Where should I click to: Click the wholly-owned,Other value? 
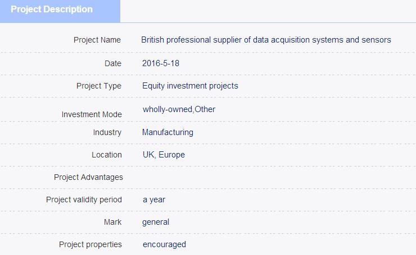pos(179,109)
